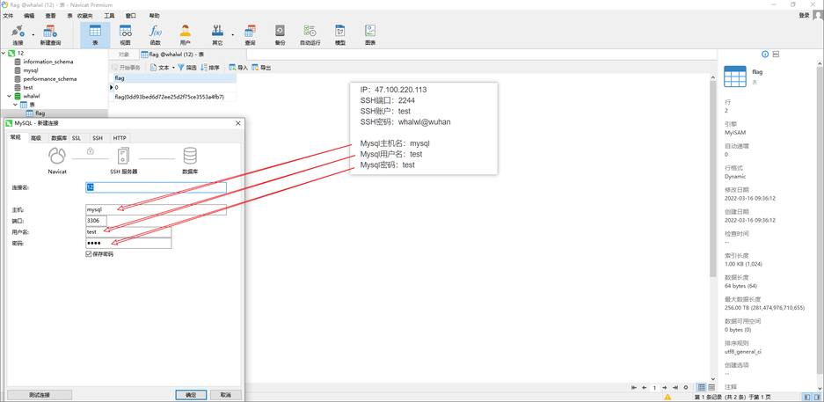Viewport: 824px width, 402px height.
Task: Click the warning triangle in status bar
Action: click(x=668, y=398)
